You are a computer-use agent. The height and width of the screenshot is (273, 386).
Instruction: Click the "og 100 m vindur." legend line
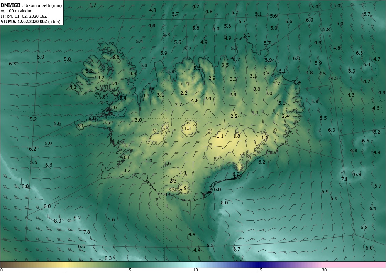pyautogui.click(x=17, y=11)
